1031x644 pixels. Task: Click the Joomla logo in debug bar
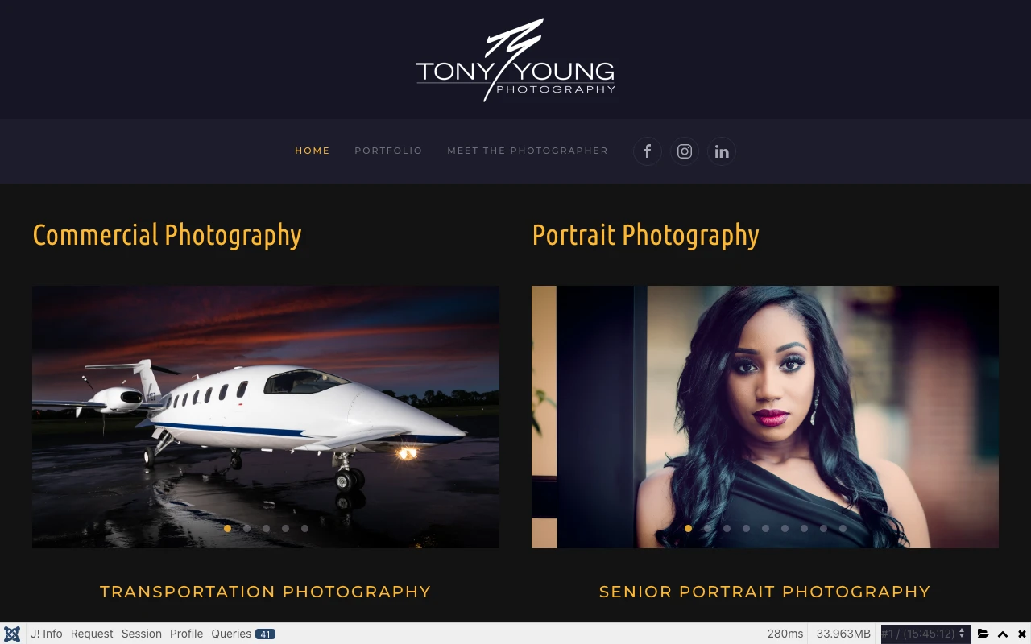(x=12, y=634)
